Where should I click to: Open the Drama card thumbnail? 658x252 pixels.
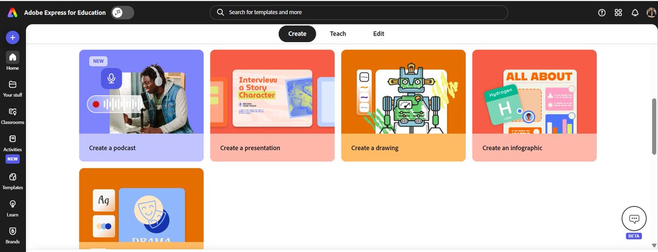(x=141, y=209)
